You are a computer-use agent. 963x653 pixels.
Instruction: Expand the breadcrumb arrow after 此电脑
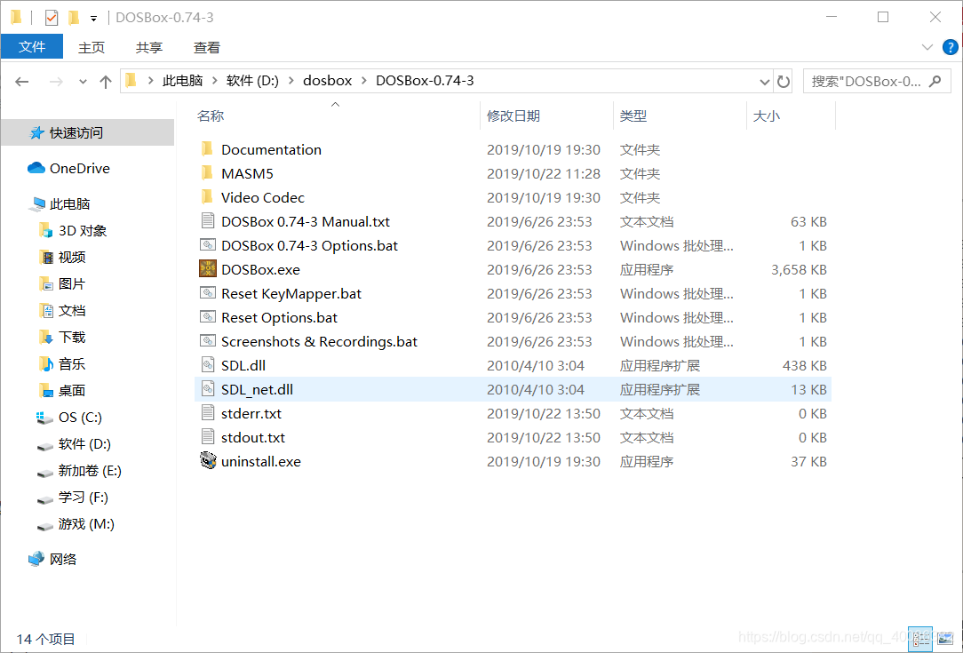(x=214, y=81)
